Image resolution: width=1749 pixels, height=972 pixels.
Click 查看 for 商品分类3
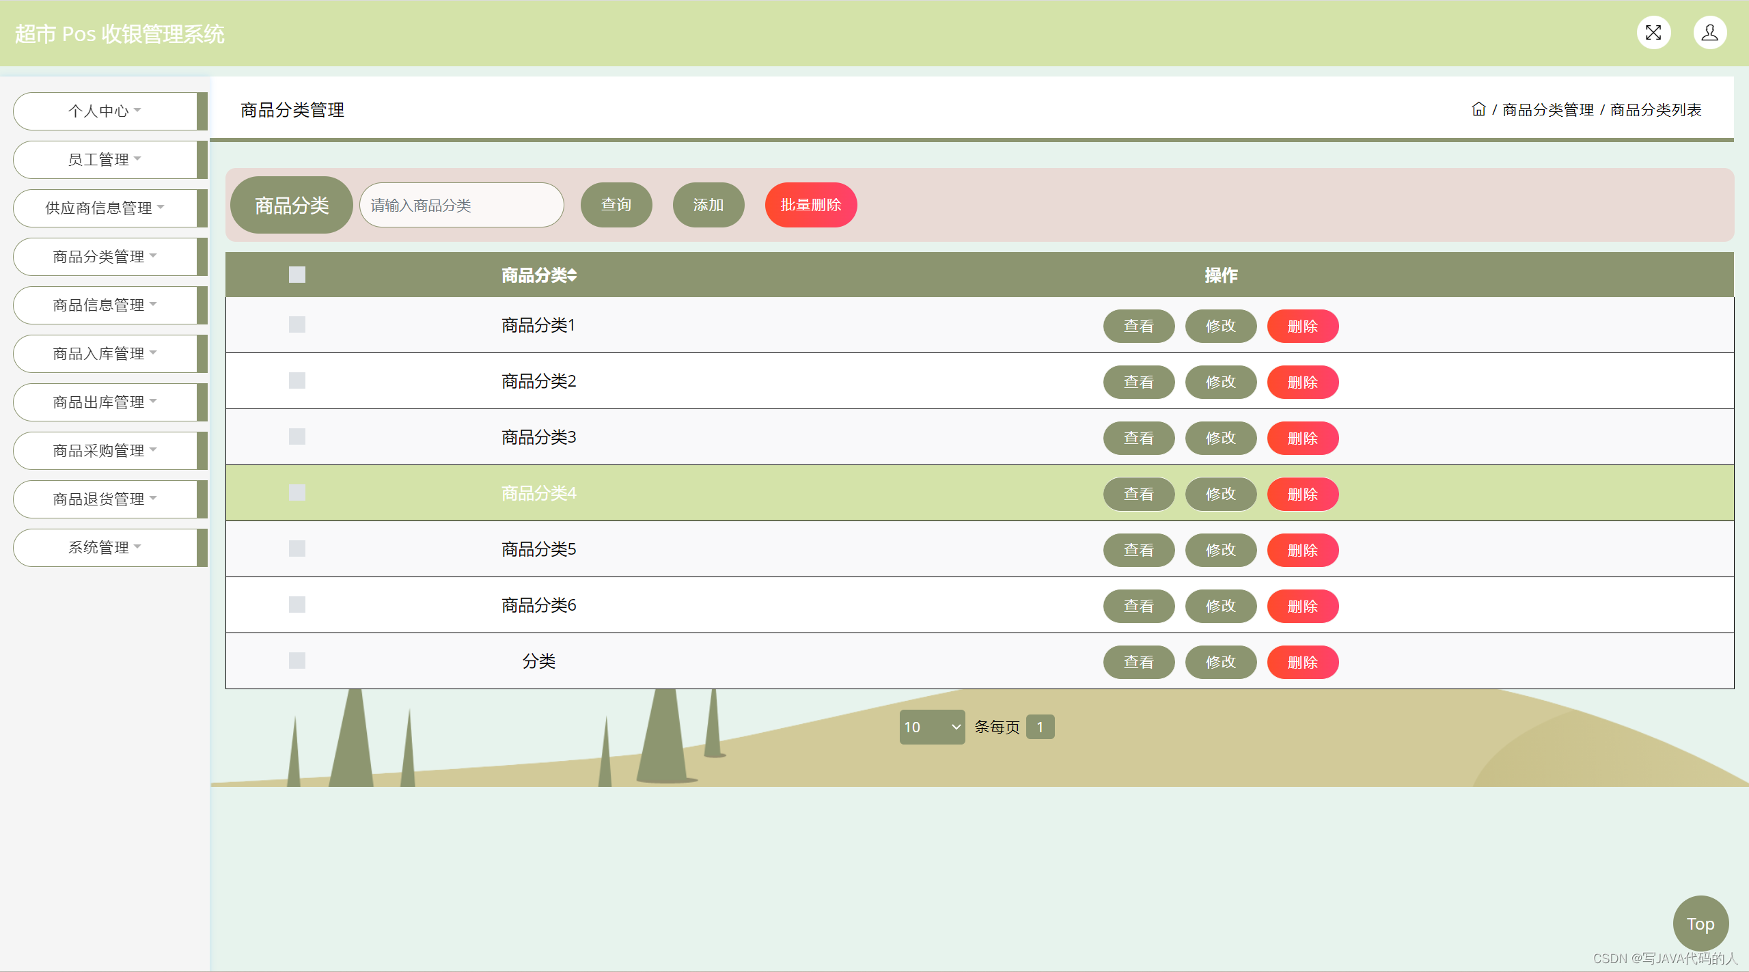tap(1139, 438)
